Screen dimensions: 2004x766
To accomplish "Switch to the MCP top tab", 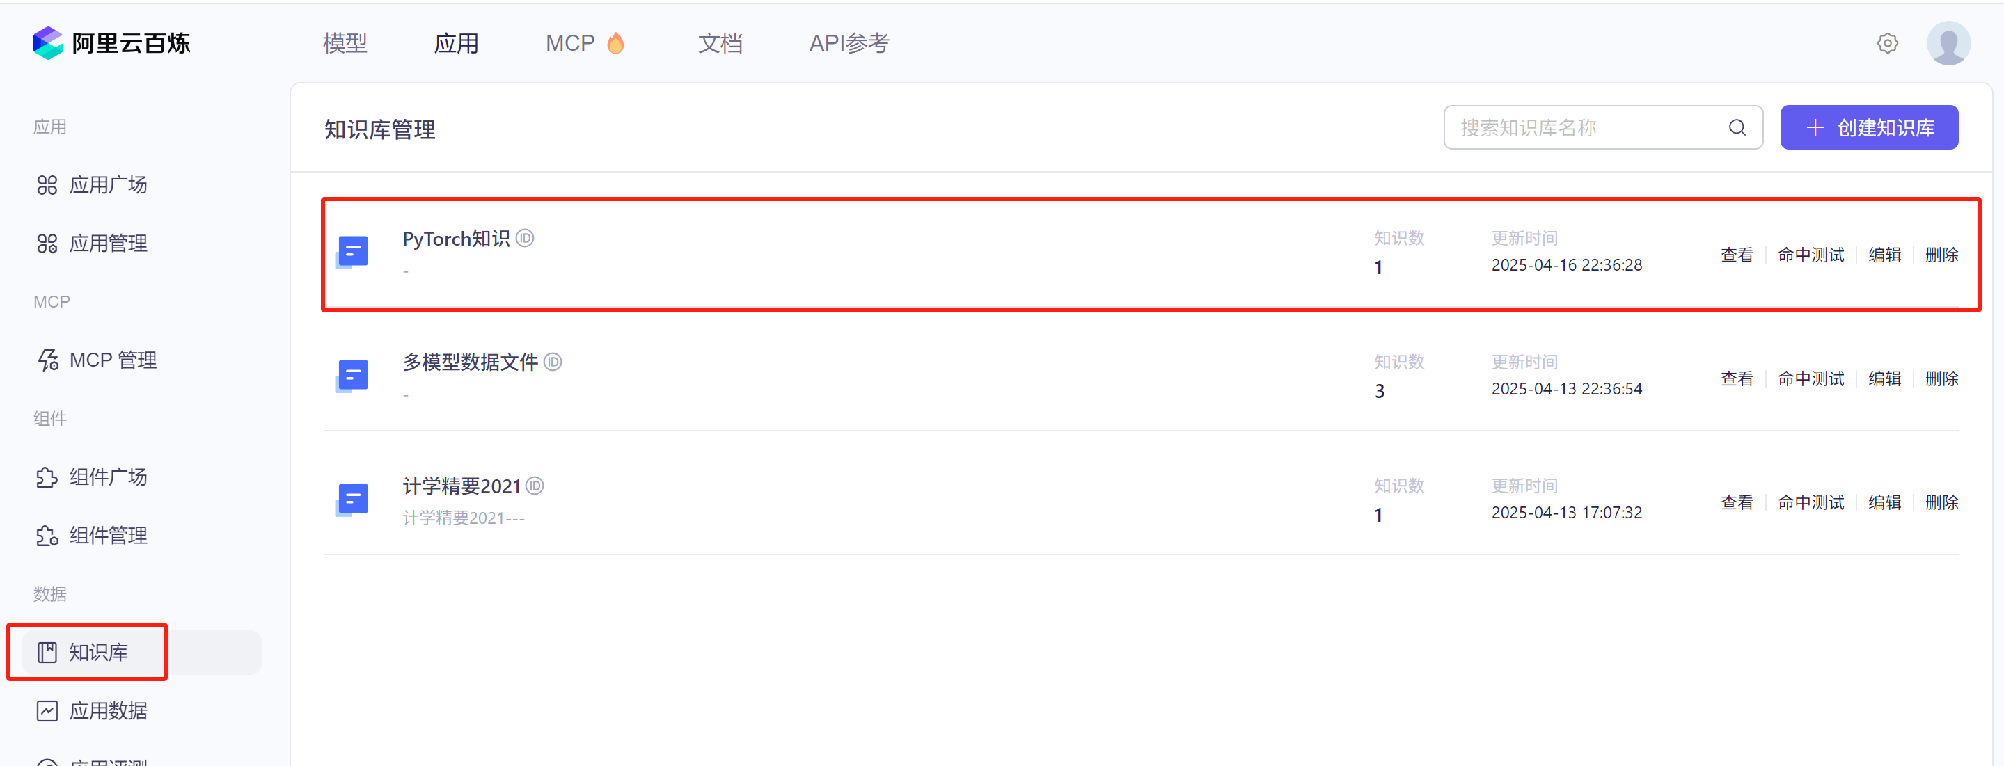I will [x=570, y=44].
